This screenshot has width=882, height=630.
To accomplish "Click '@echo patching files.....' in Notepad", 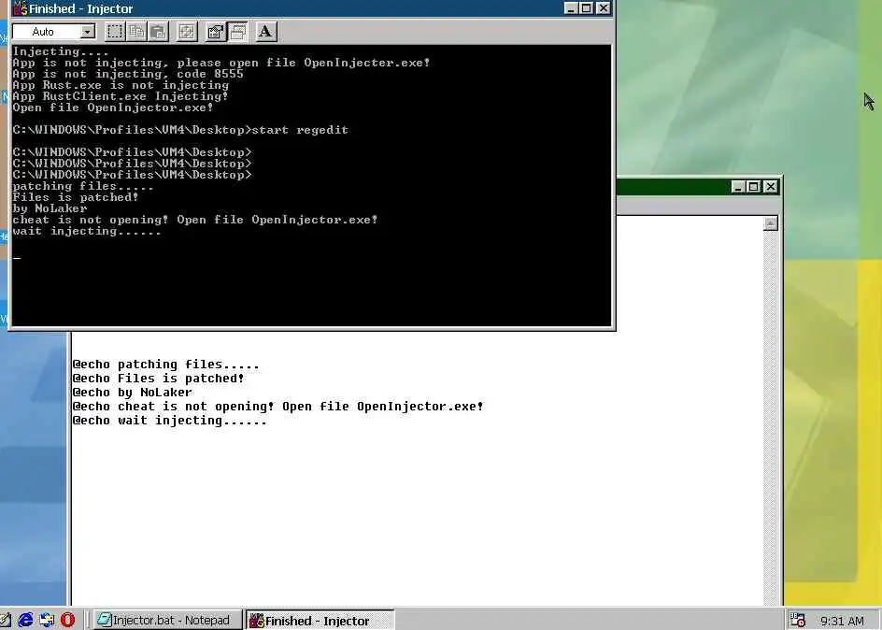I will (x=166, y=365).
